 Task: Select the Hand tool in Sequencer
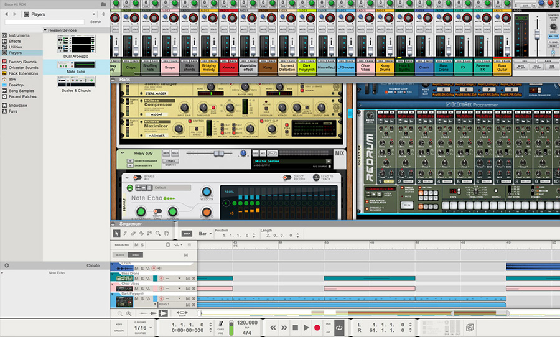[166, 233]
